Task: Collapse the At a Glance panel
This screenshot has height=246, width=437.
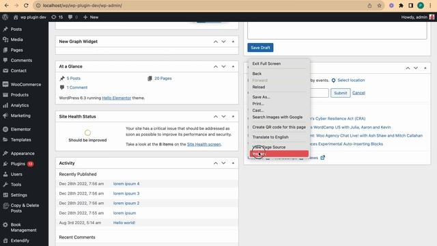Action: 233,67
